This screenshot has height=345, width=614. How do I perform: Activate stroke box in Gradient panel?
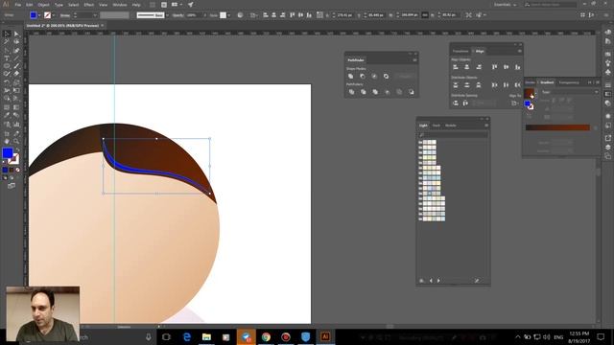click(x=531, y=106)
